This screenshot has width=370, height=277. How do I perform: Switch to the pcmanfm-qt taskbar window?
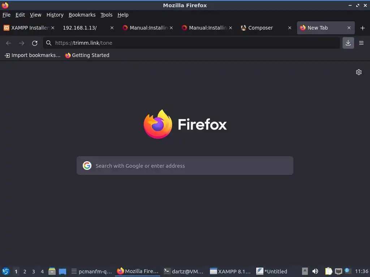91,271
